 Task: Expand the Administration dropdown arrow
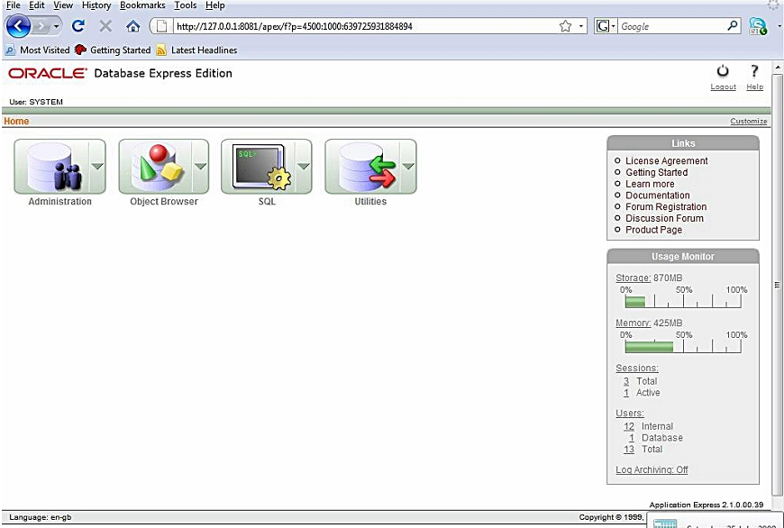[x=97, y=167]
